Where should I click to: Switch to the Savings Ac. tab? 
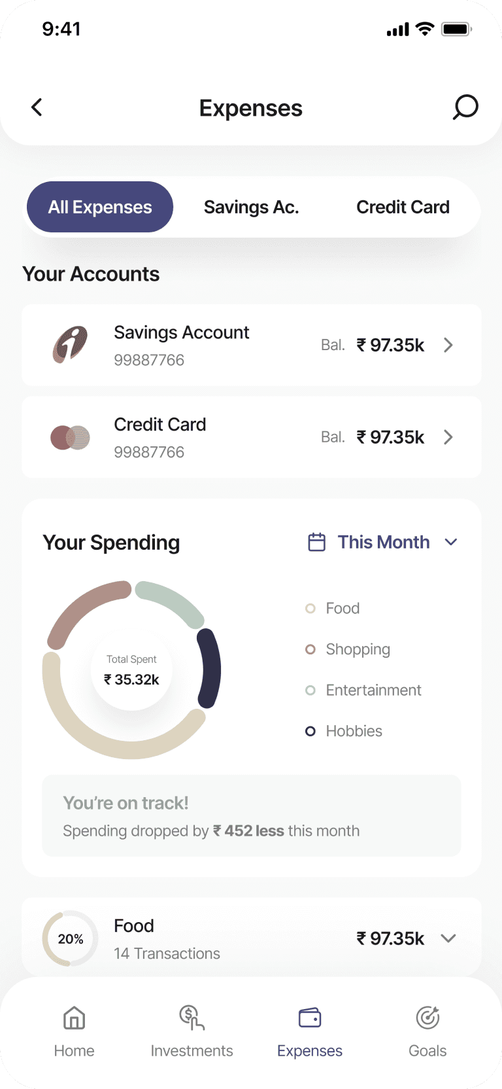click(252, 207)
